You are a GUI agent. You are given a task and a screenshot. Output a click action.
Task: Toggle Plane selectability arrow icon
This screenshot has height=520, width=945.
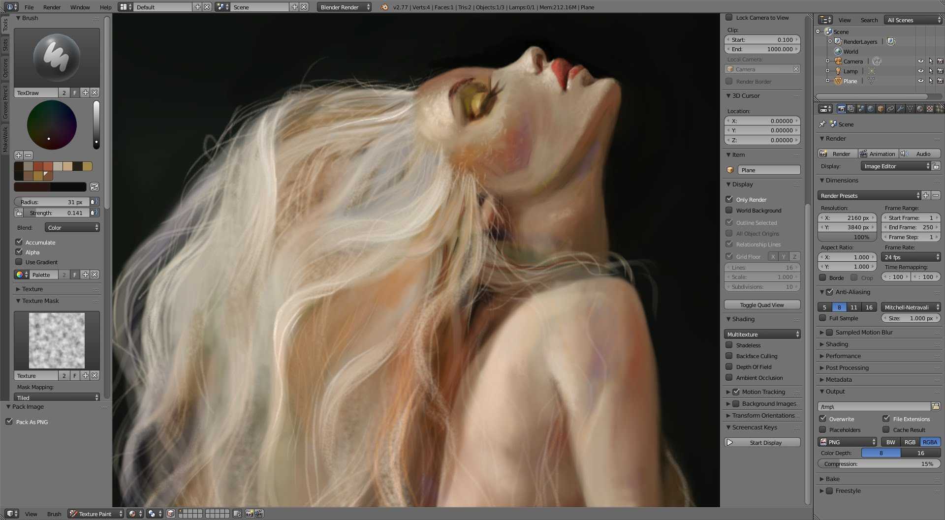[930, 81]
